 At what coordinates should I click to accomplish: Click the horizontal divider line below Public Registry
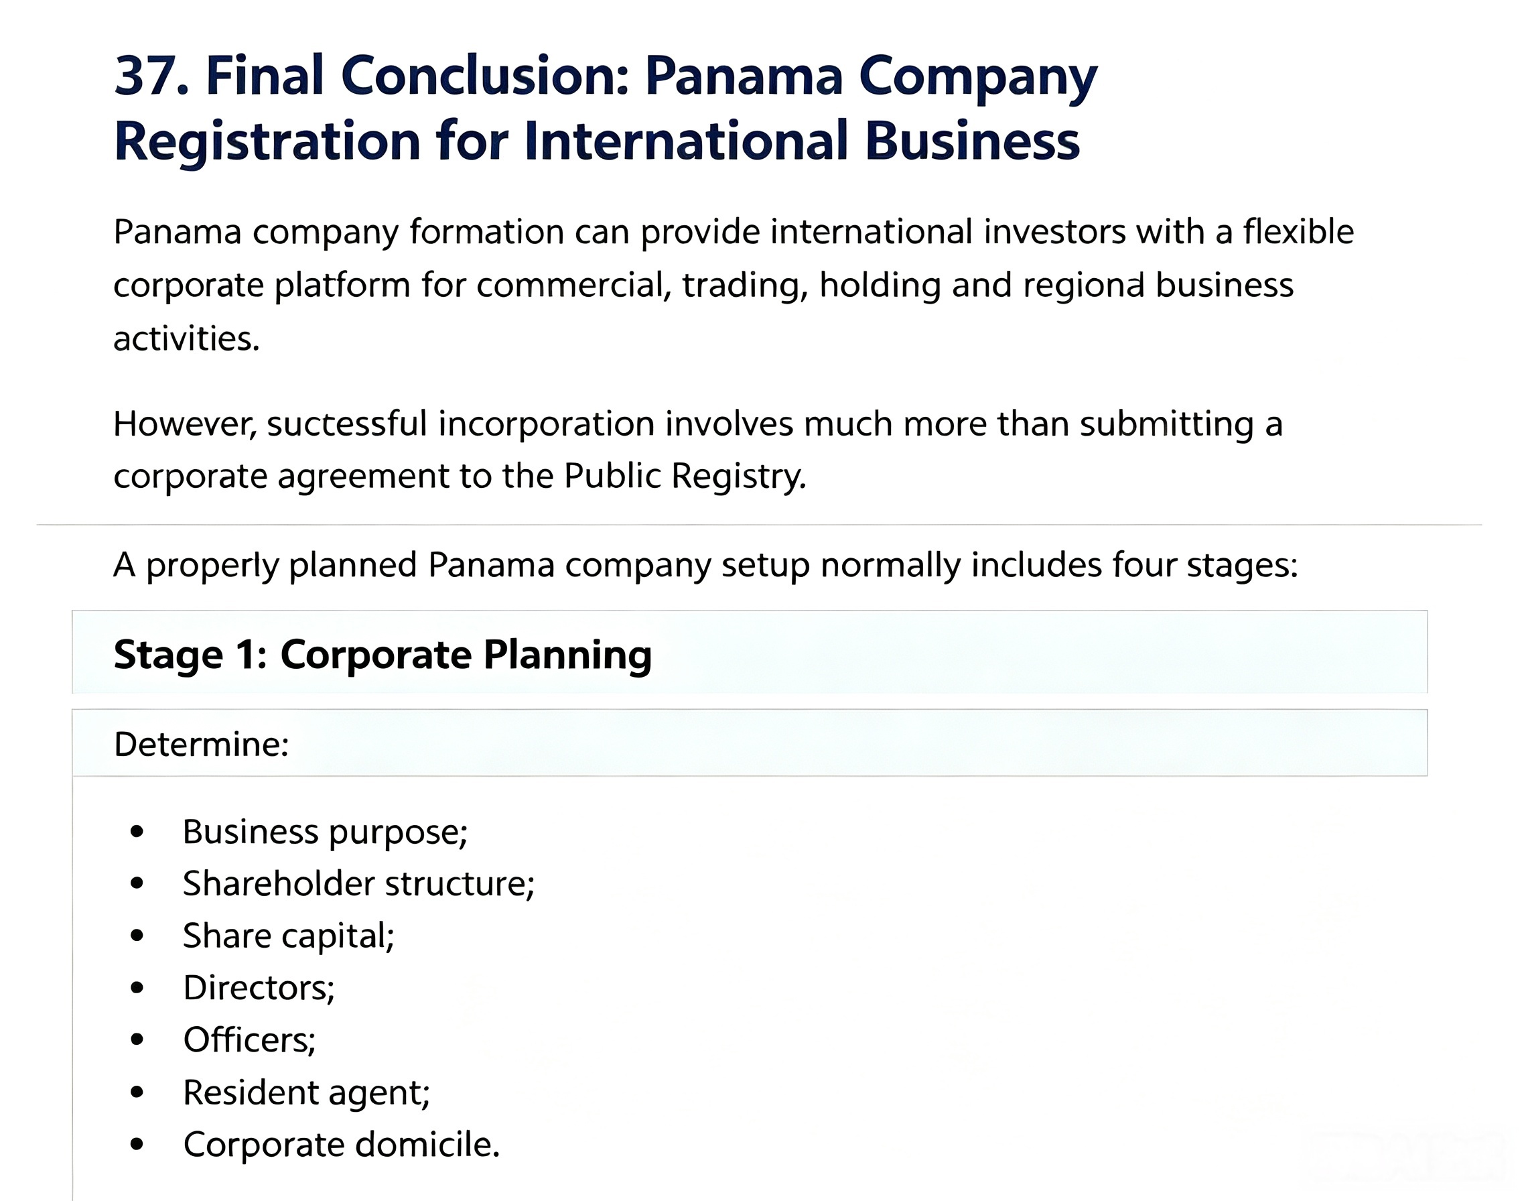pyautogui.click(x=759, y=525)
